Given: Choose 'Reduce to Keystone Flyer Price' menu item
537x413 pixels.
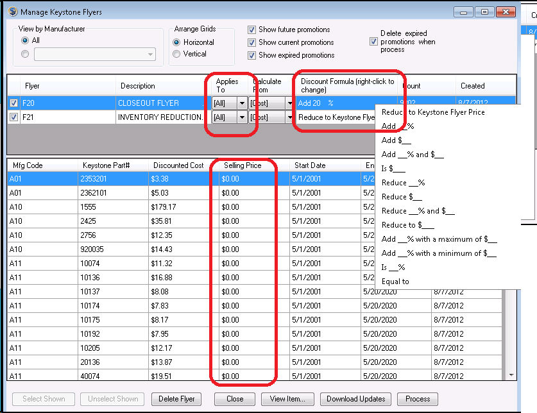Looking at the screenshot, I should [433, 112].
